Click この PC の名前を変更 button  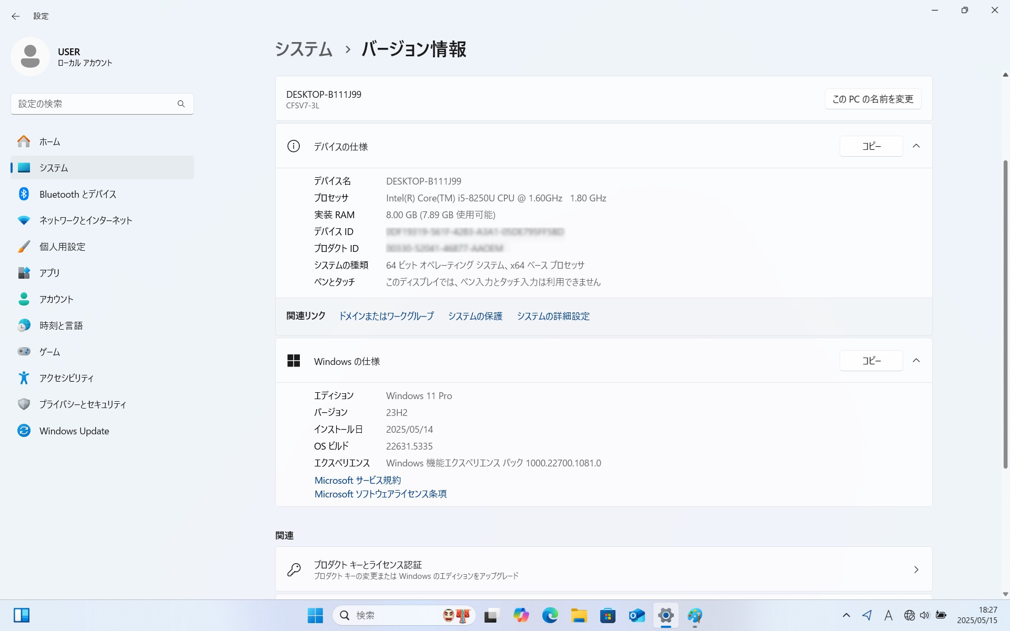pyautogui.click(x=873, y=99)
